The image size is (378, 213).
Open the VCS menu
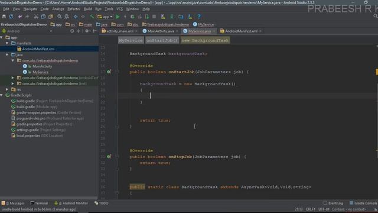coord(119,9)
